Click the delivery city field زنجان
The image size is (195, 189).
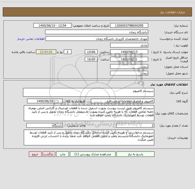129,73
